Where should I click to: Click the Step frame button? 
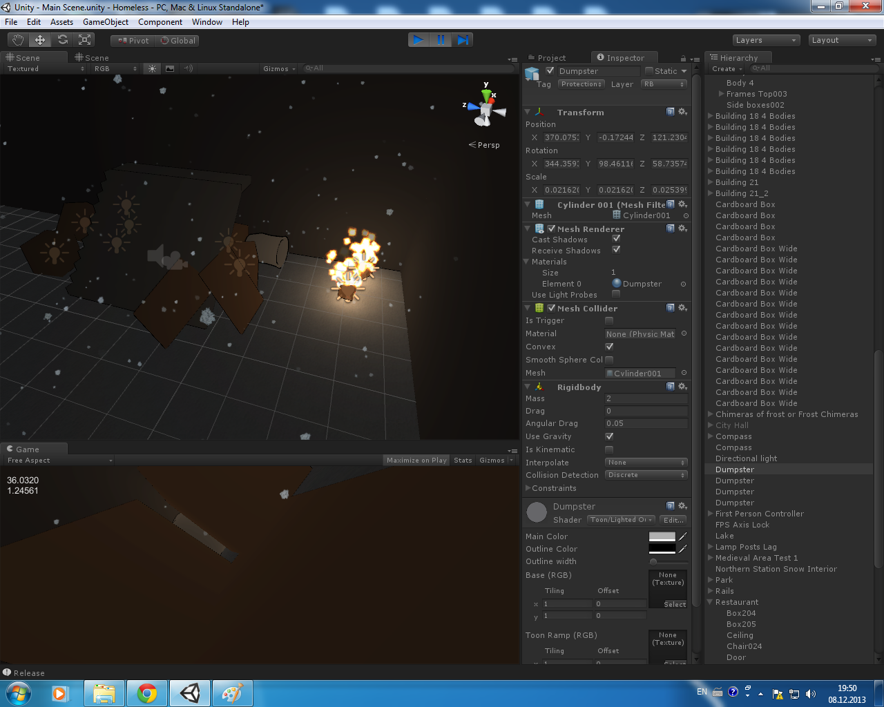click(x=463, y=40)
